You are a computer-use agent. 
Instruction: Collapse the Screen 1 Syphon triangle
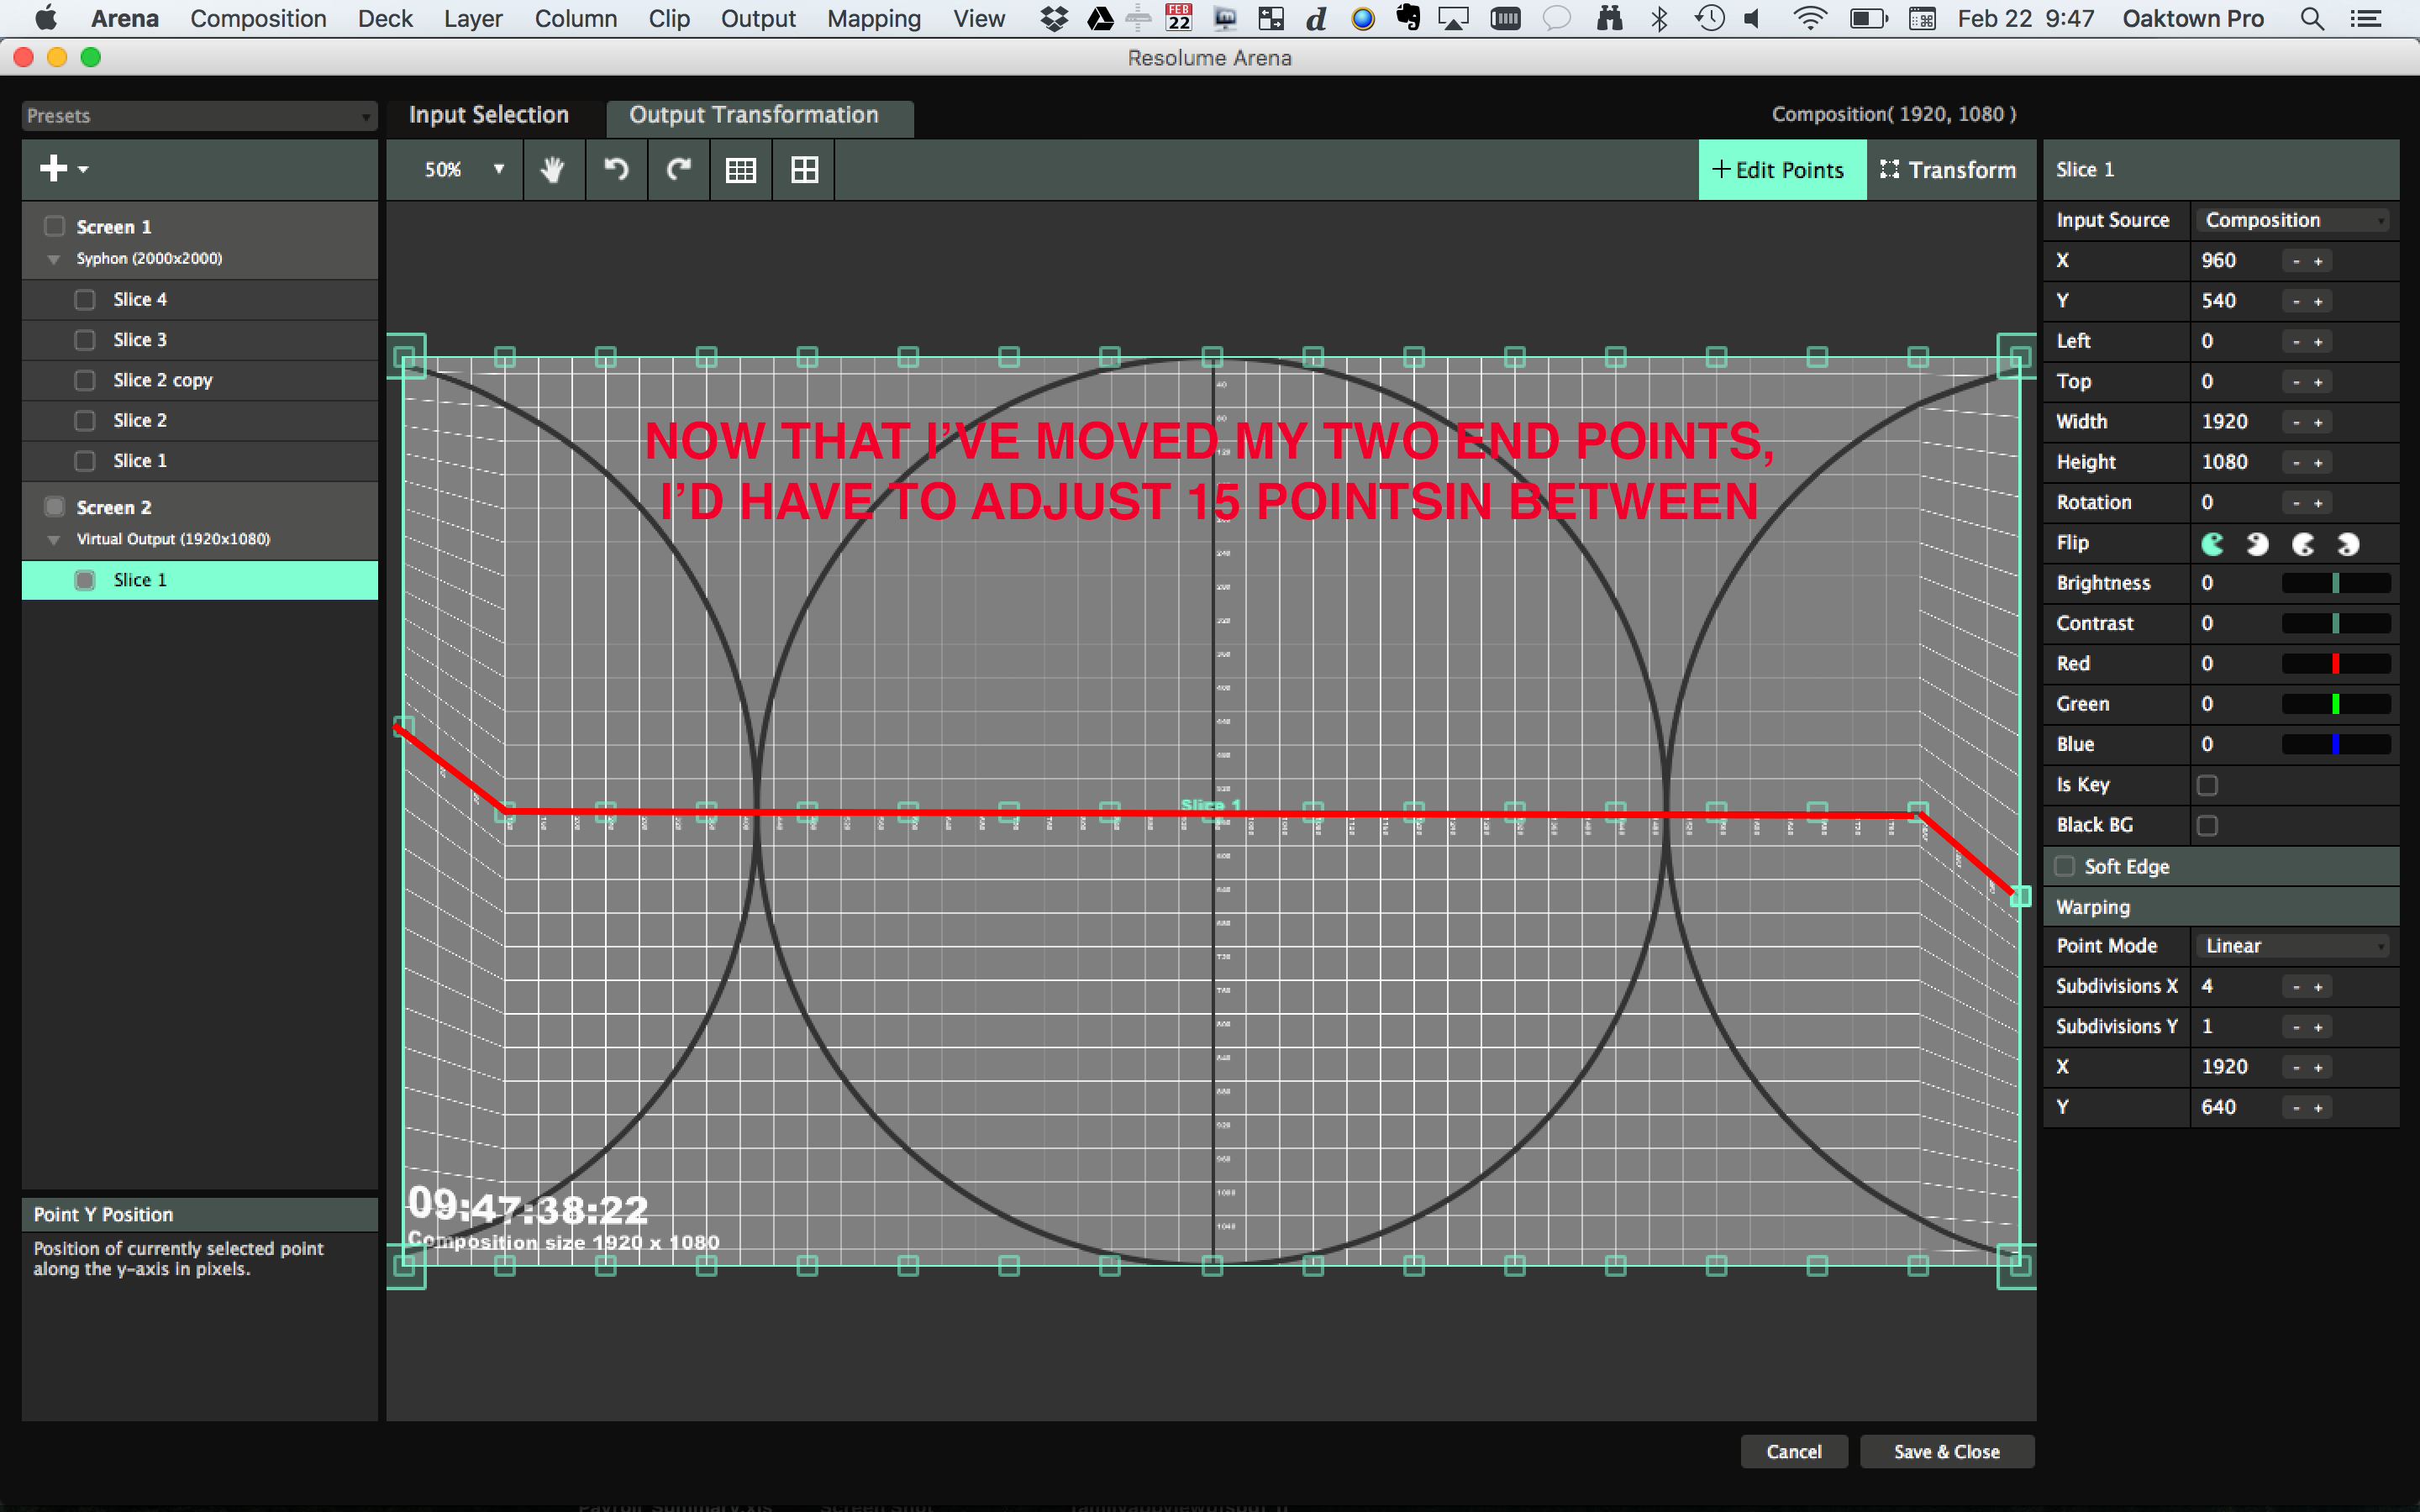point(54,259)
